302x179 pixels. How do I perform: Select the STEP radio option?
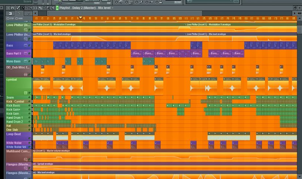[x=8, y=18]
